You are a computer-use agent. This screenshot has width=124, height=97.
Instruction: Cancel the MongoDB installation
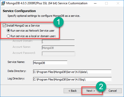112,91
